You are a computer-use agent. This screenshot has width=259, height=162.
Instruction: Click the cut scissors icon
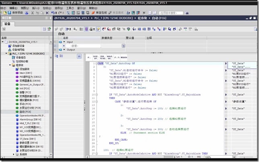(33, 13)
